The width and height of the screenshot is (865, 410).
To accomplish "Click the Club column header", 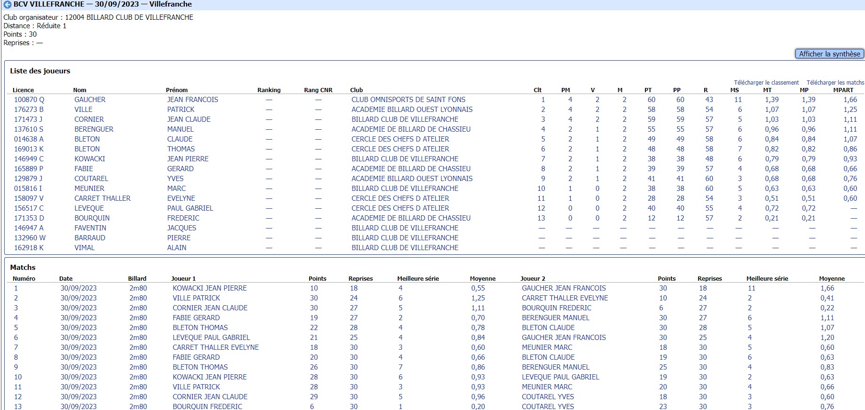I will pos(356,90).
